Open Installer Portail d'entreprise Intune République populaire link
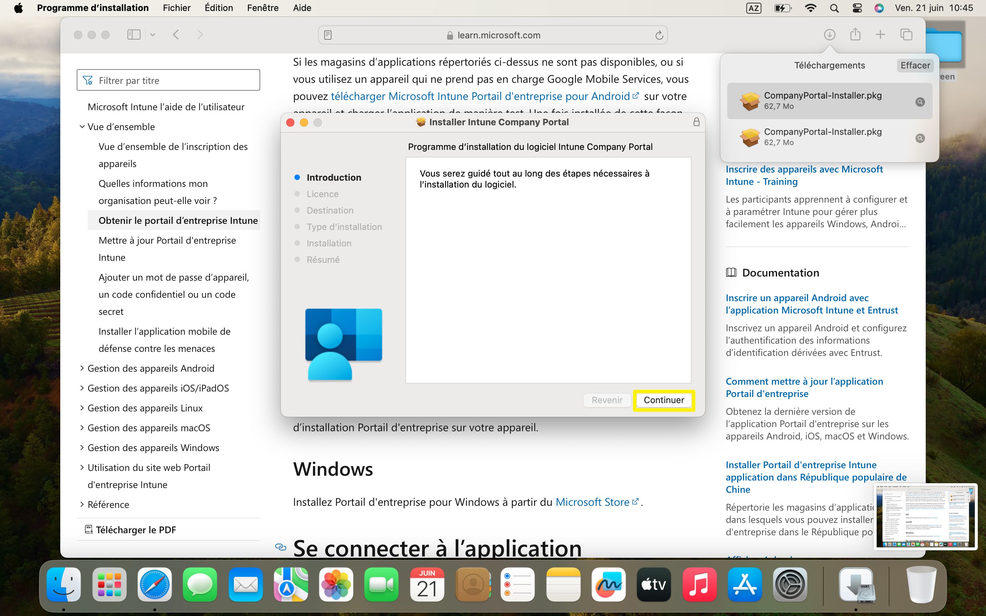 (816, 477)
